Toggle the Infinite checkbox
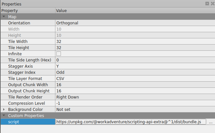The image size is (215, 133). 59,54
